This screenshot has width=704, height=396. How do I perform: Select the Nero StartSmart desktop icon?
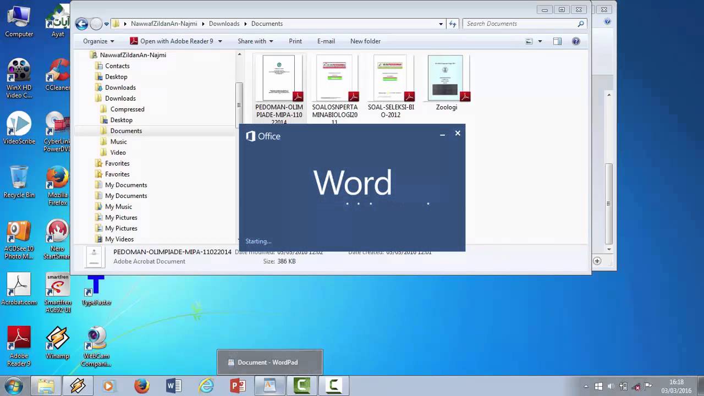[57, 240]
